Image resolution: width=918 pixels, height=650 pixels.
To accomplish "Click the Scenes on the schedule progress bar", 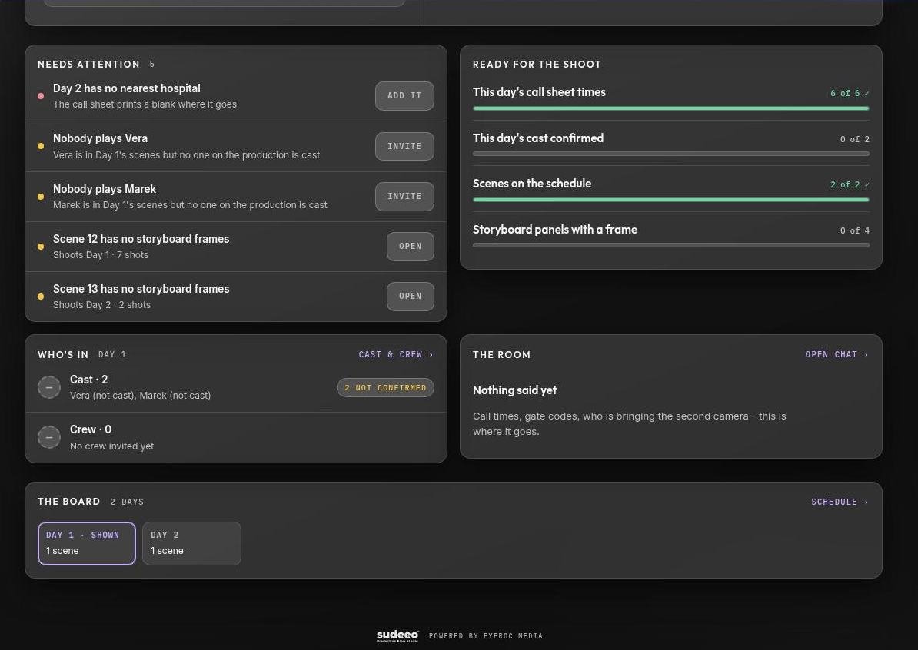I will point(671,200).
